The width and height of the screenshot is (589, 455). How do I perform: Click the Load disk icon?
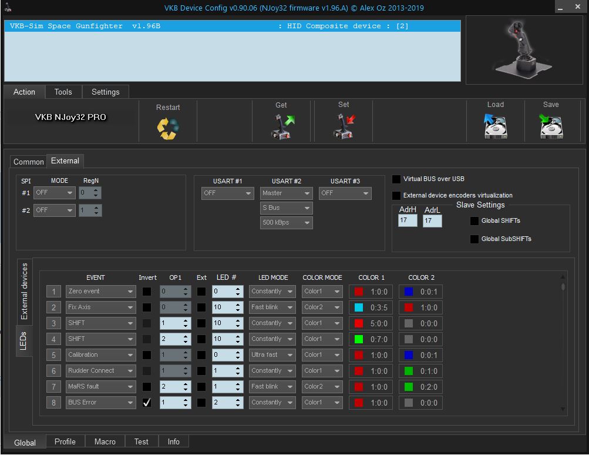pyautogui.click(x=495, y=126)
